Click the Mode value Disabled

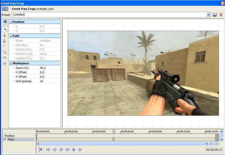pos(45,41)
